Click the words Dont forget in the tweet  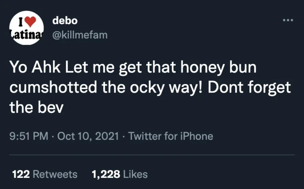click(x=249, y=87)
